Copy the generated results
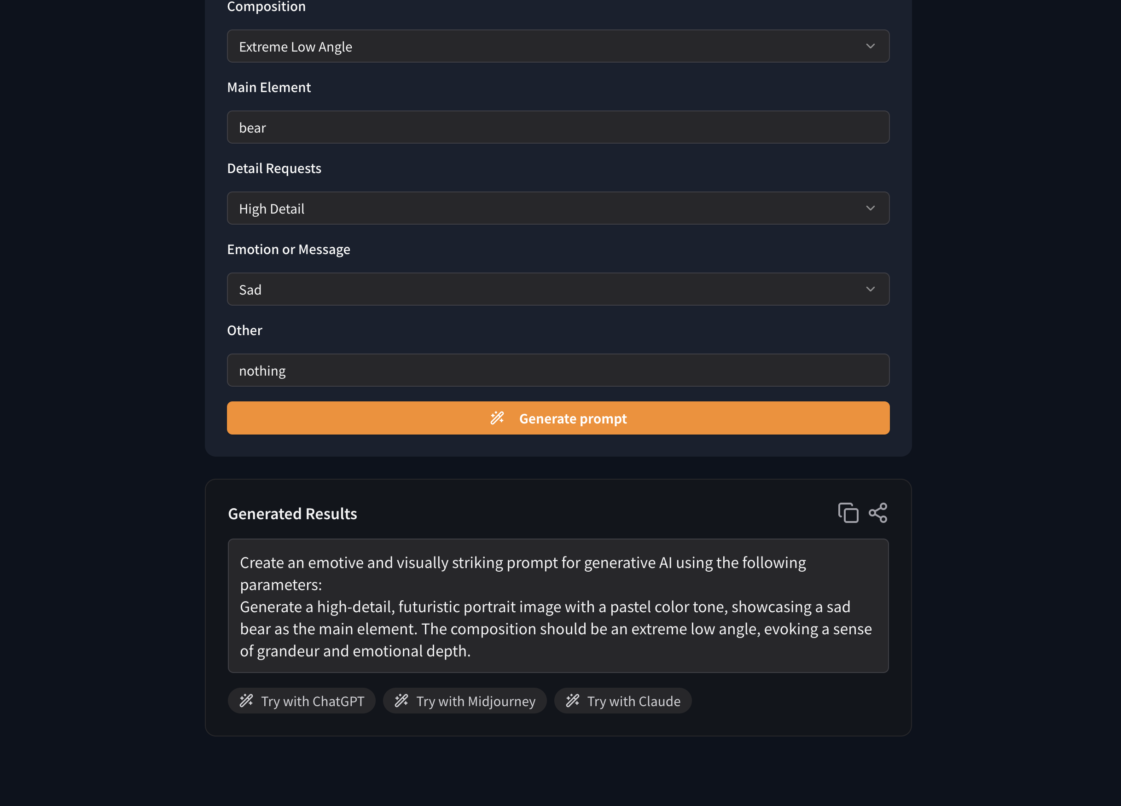1121x806 pixels. (x=848, y=513)
